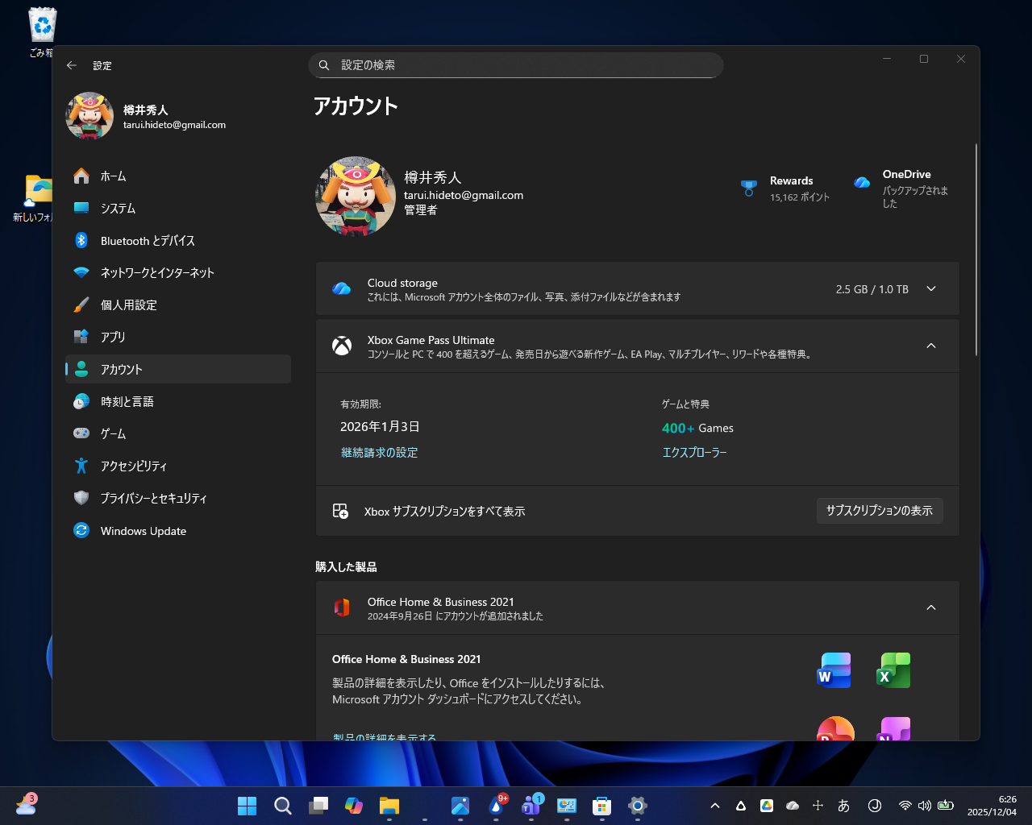This screenshot has height=825, width=1032.
Task: Maximize the Settings window
Action: click(924, 59)
